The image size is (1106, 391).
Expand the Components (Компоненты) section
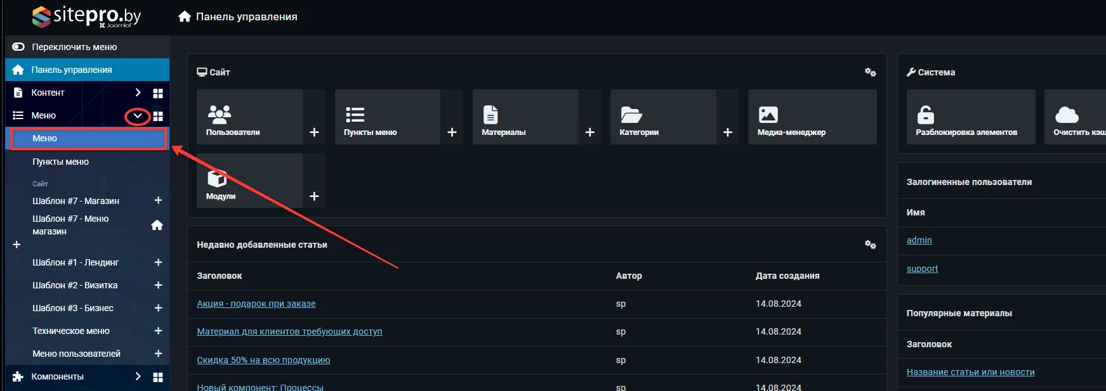(x=138, y=376)
